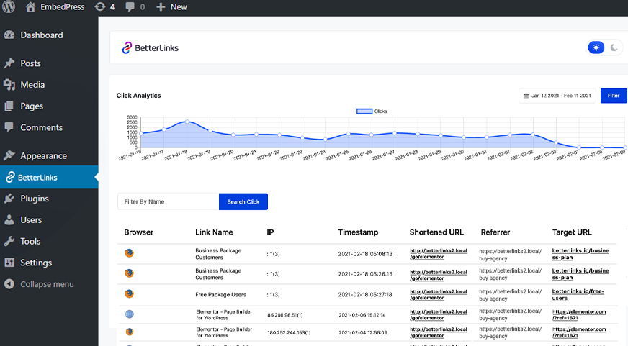
Task: Toggle the Clicks legend swatch
Action: [x=364, y=111]
